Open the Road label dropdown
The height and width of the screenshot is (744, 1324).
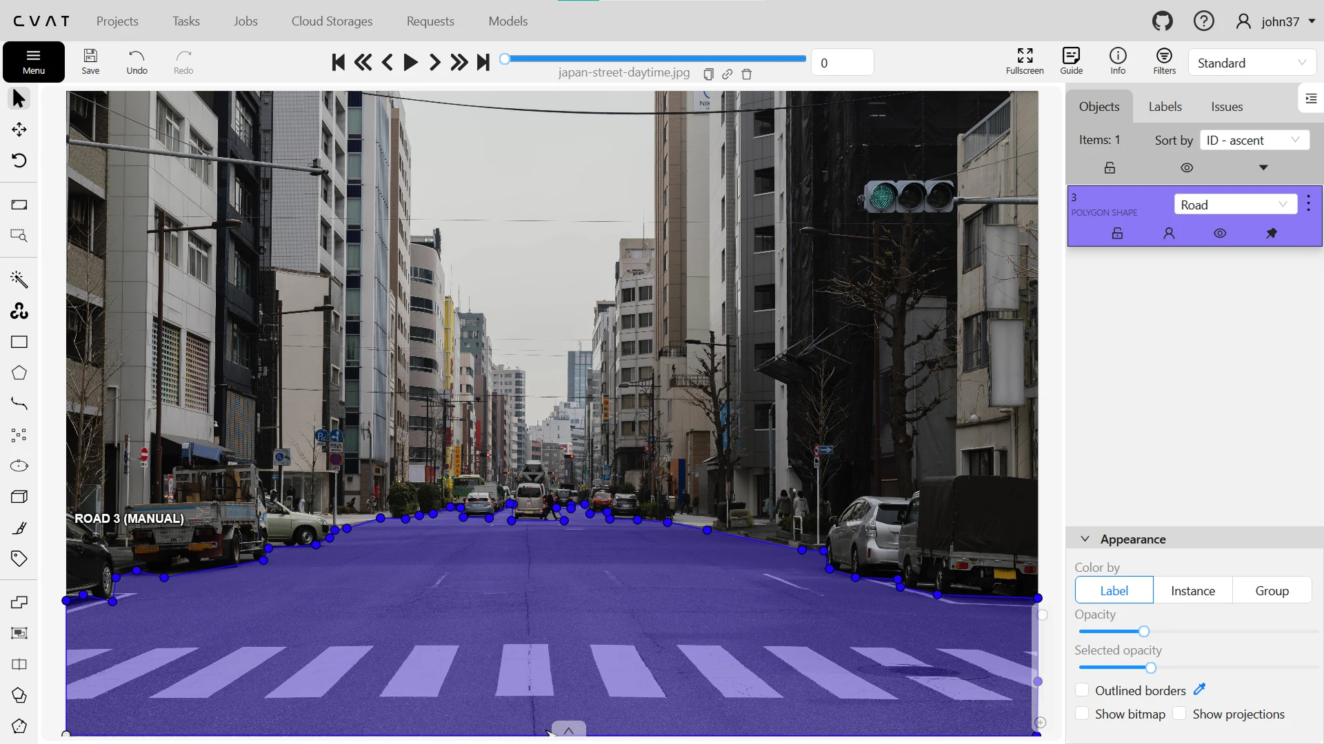[x=1234, y=205]
